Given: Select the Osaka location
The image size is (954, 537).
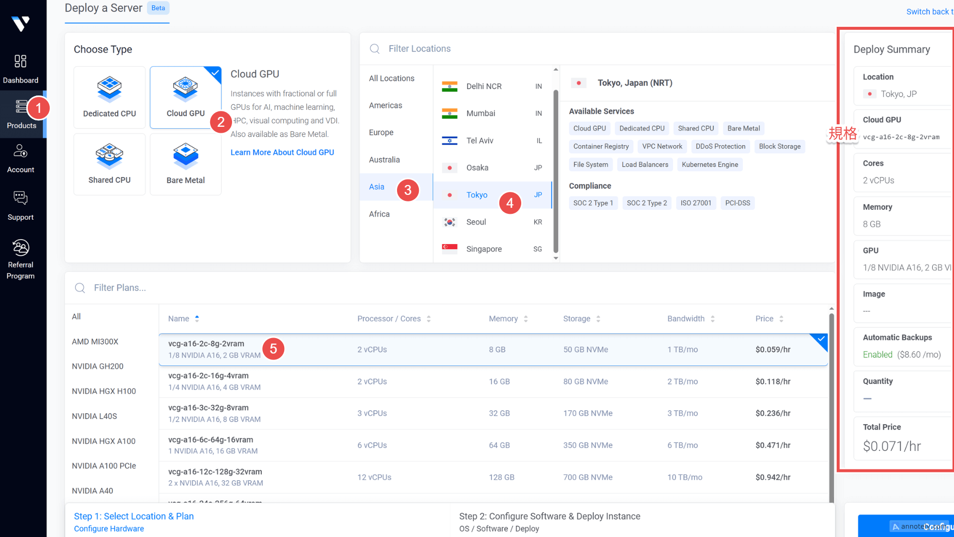Looking at the screenshot, I should tap(492, 168).
